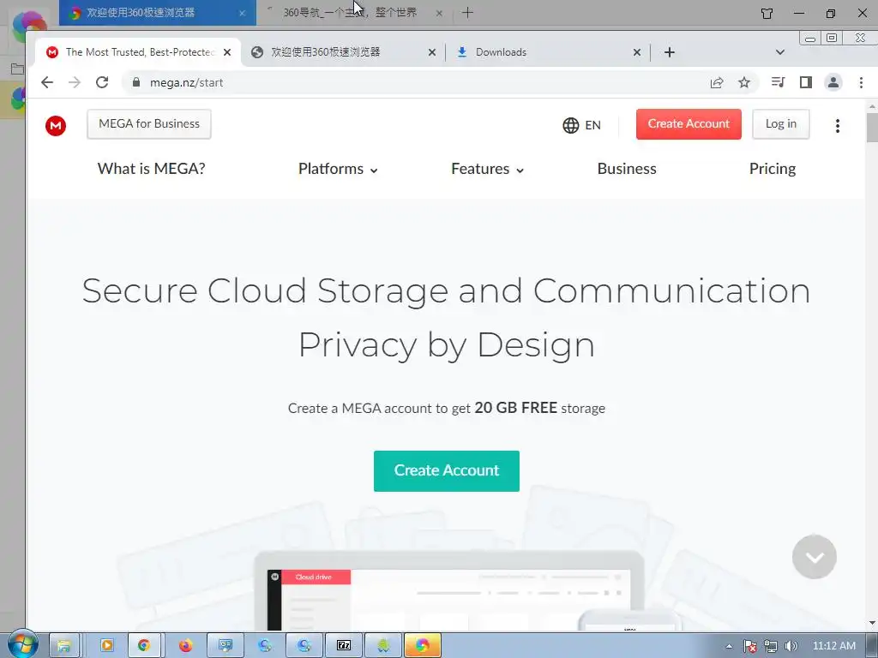This screenshot has height=658, width=878.
Task: Close the MEGA tab
Action: coord(227,52)
